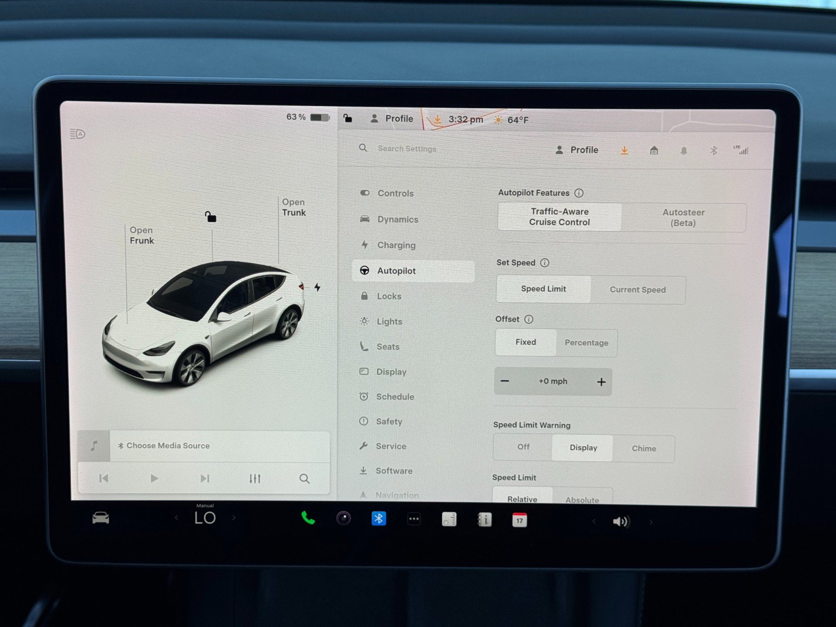Open Bluetooth settings from the status bar
This screenshot has height=627, width=836.
pyautogui.click(x=714, y=150)
